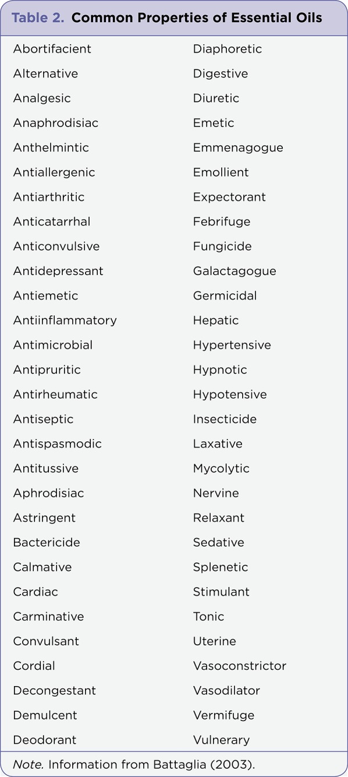Click the Carminative entry
348x777 pixels.
pos(48,616)
